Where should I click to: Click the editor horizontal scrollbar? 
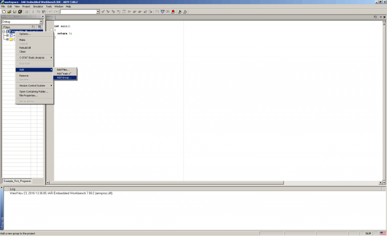pos(202,183)
